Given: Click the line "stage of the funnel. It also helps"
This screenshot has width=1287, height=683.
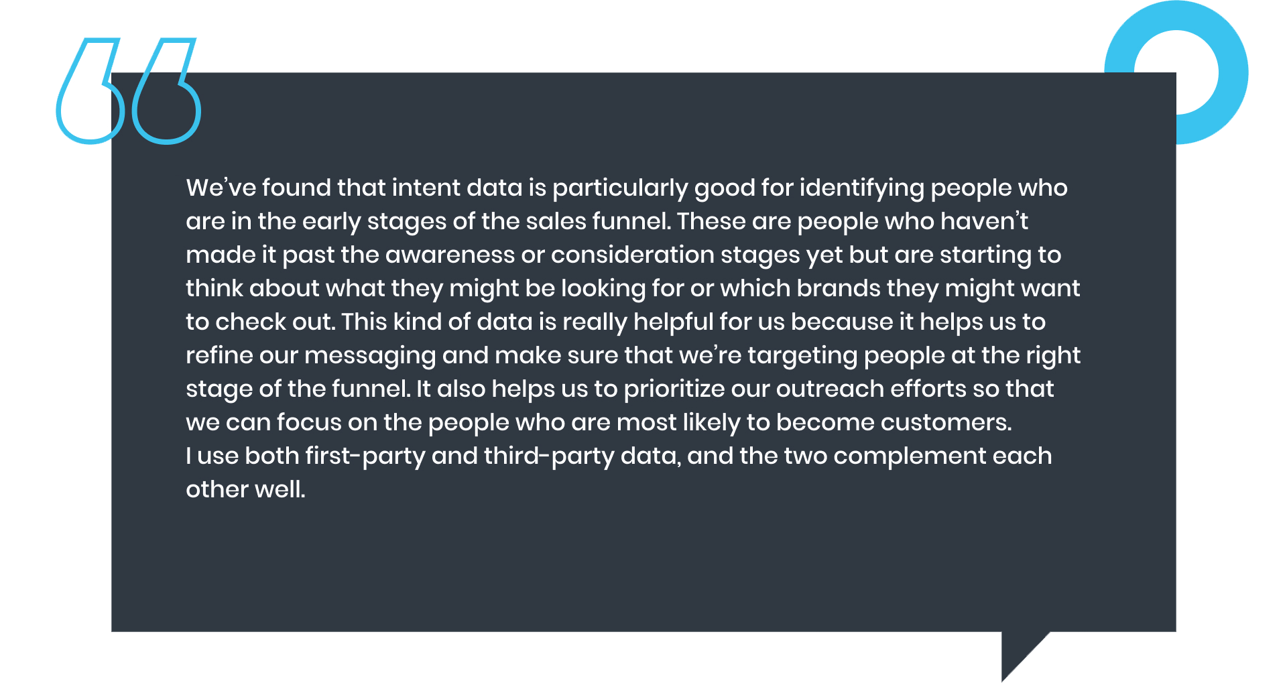Looking at the screenshot, I should 620,389.
